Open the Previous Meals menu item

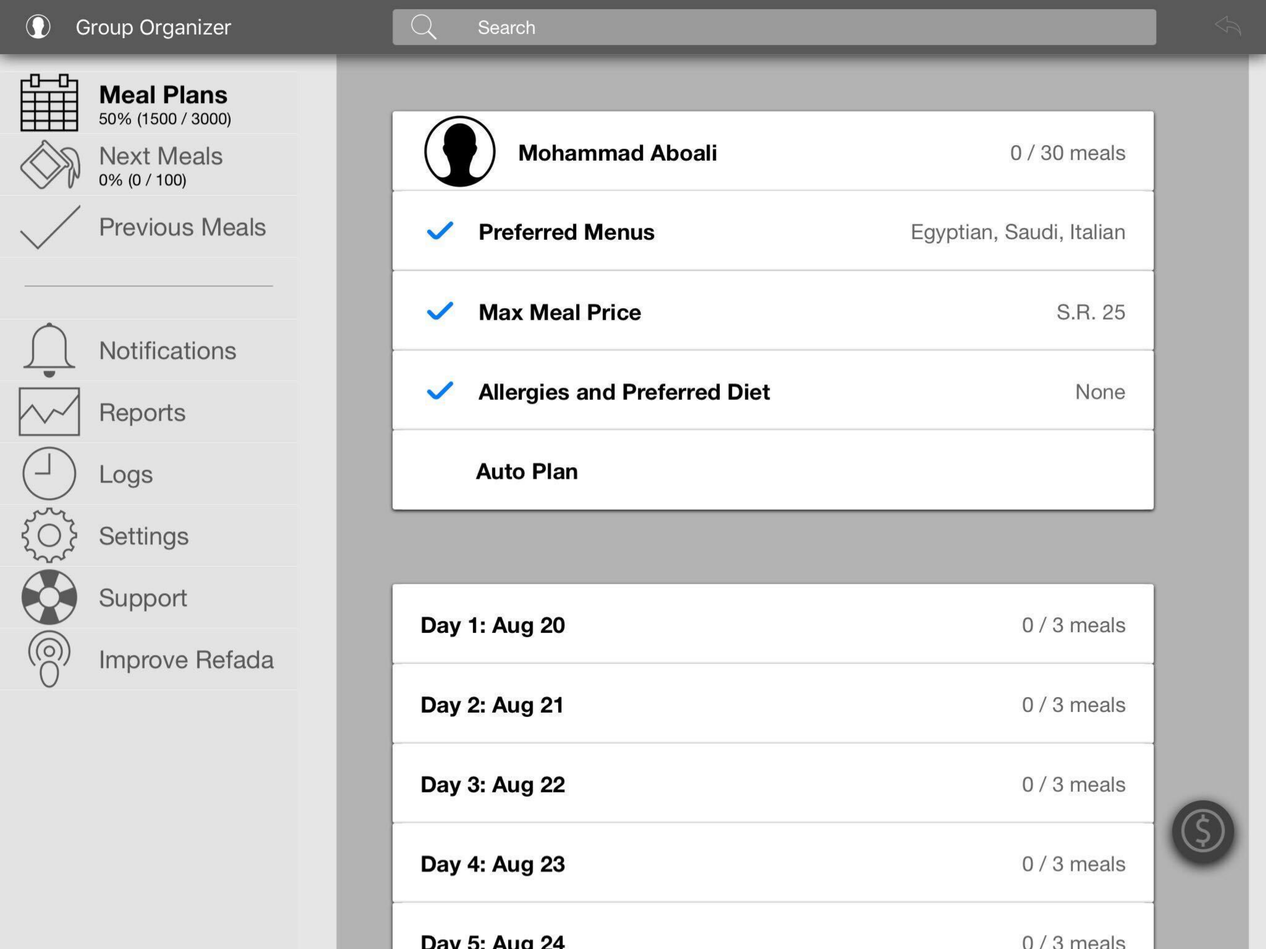pyautogui.click(x=182, y=227)
